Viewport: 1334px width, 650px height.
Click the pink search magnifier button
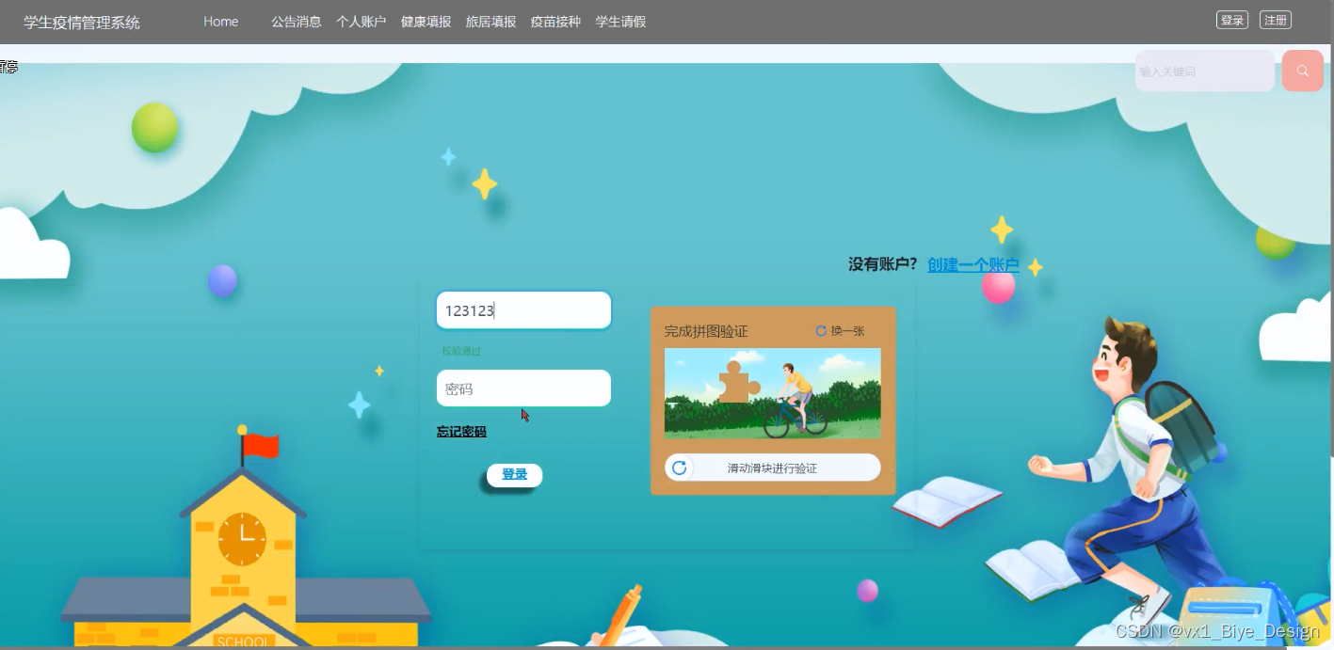(1303, 71)
